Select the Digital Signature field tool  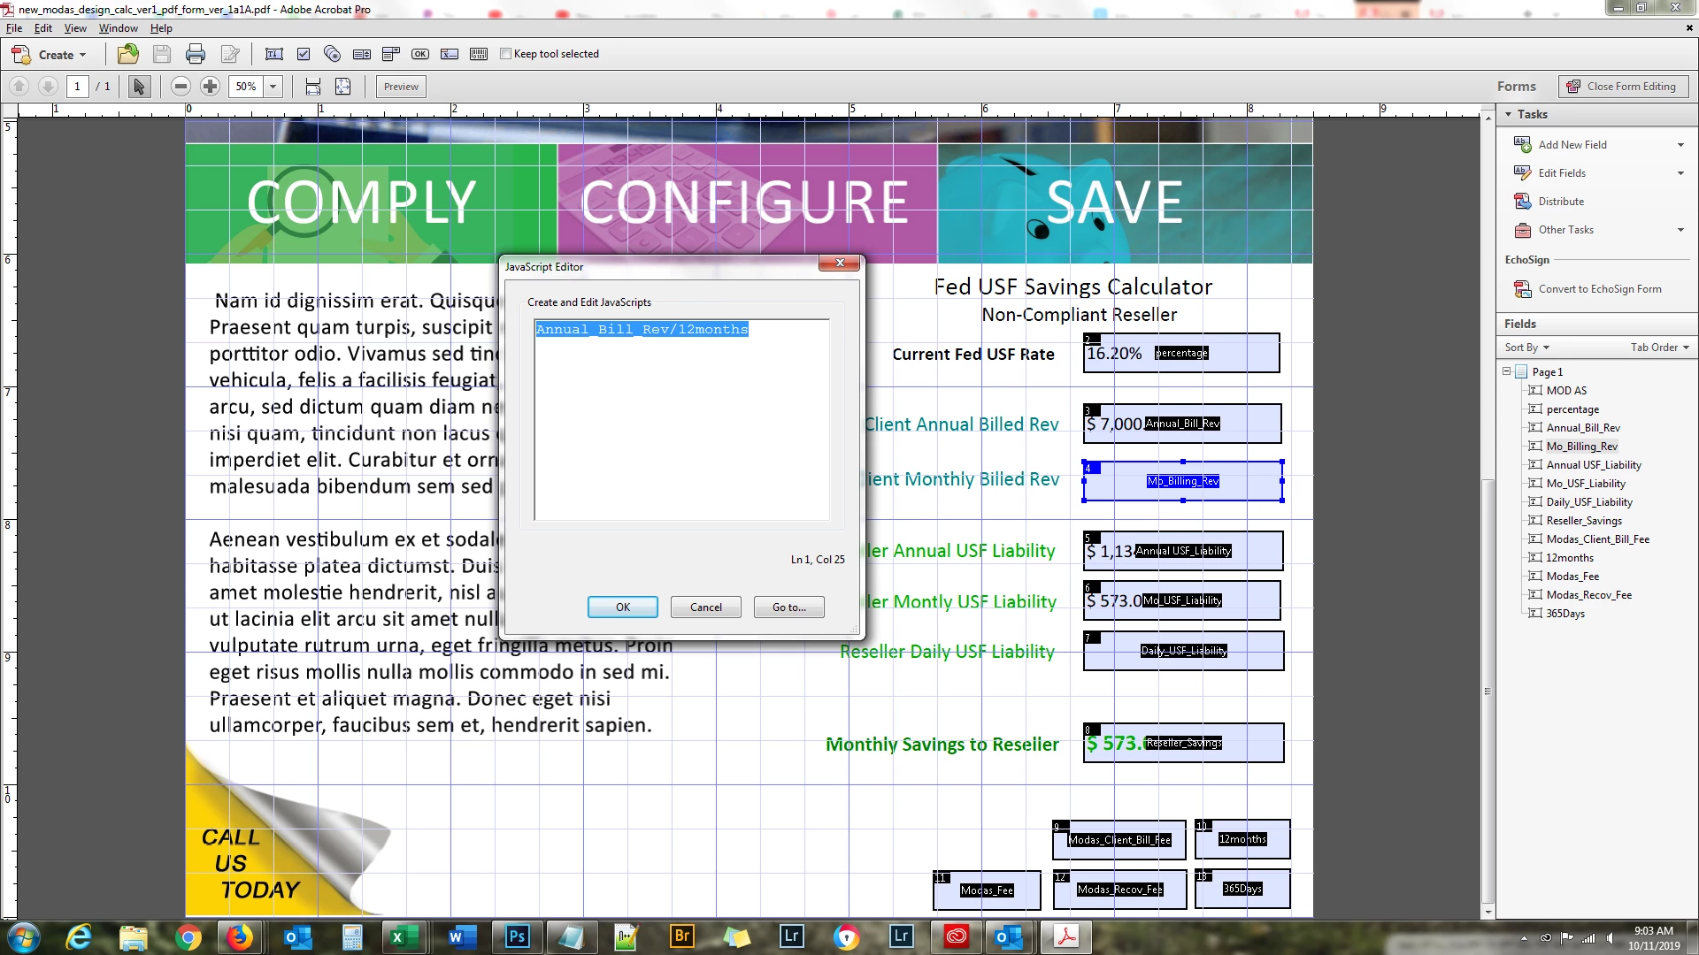(x=450, y=54)
